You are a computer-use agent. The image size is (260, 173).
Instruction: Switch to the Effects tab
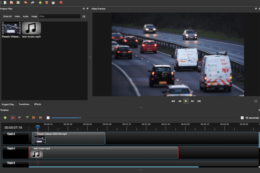coord(38,104)
